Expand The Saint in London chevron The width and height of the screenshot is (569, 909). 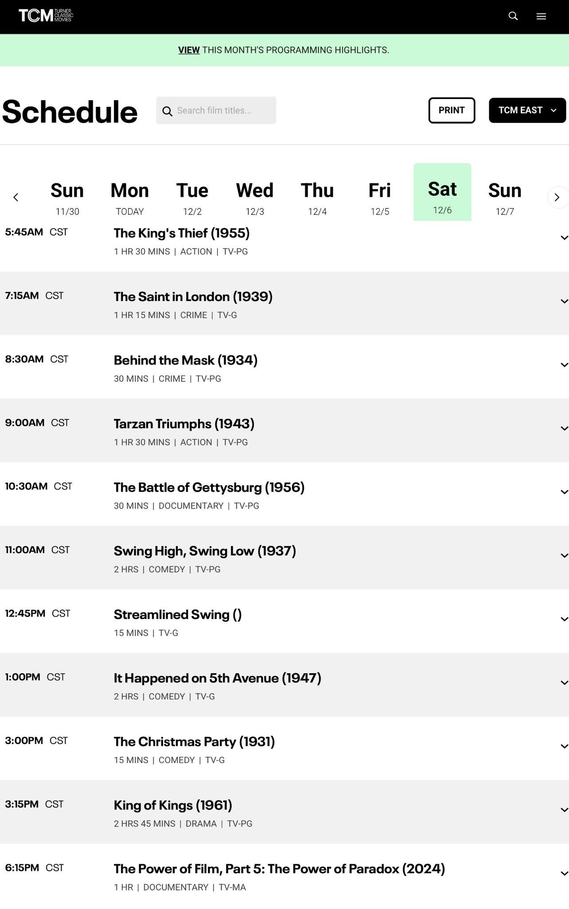pos(564,301)
